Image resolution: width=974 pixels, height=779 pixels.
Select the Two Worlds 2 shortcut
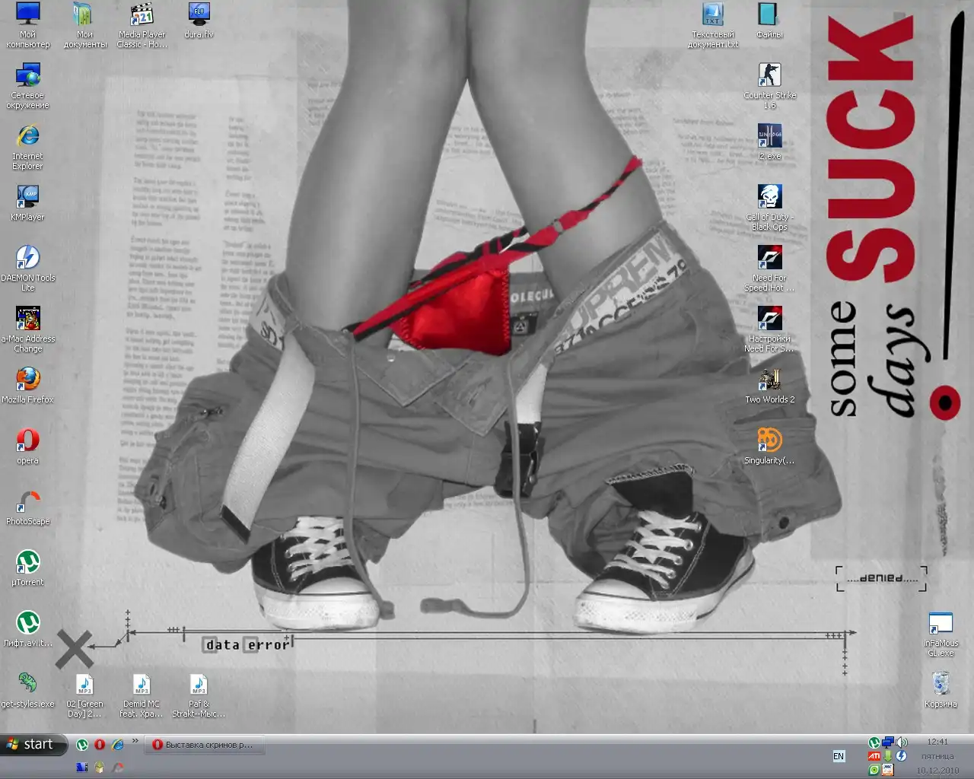769,380
